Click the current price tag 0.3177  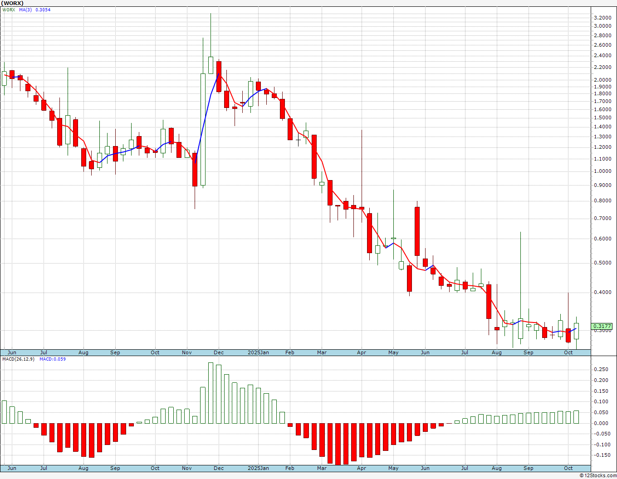602,326
